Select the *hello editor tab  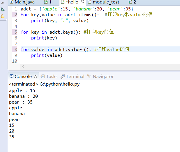(x=72, y=2)
